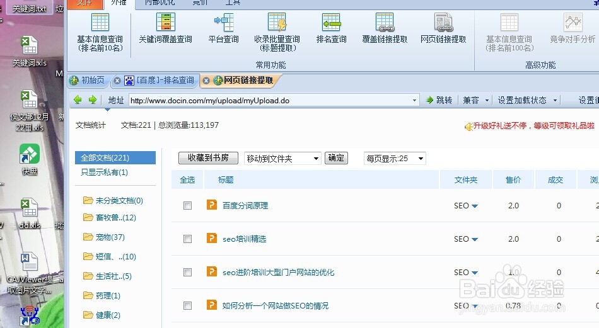This screenshot has height=328, width=599.
Task: Open 网页链接提取 tool in ribbon
Action: tap(443, 28)
